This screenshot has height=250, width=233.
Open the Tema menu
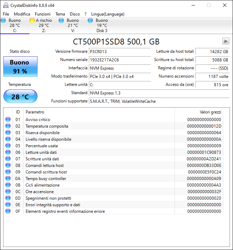click(60, 14)
